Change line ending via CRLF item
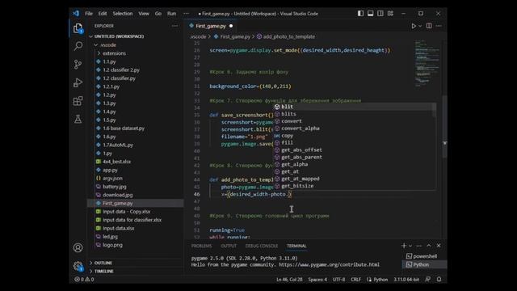517x291 pixels. click(355, 279)
